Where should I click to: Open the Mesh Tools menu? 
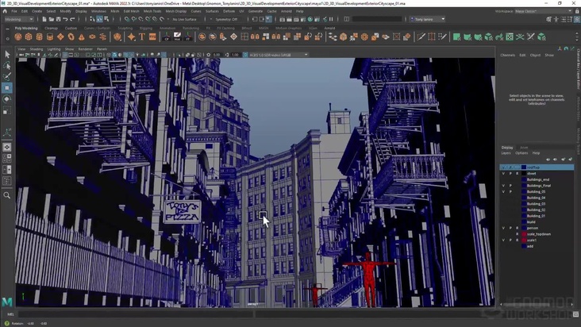pos(152,11)
